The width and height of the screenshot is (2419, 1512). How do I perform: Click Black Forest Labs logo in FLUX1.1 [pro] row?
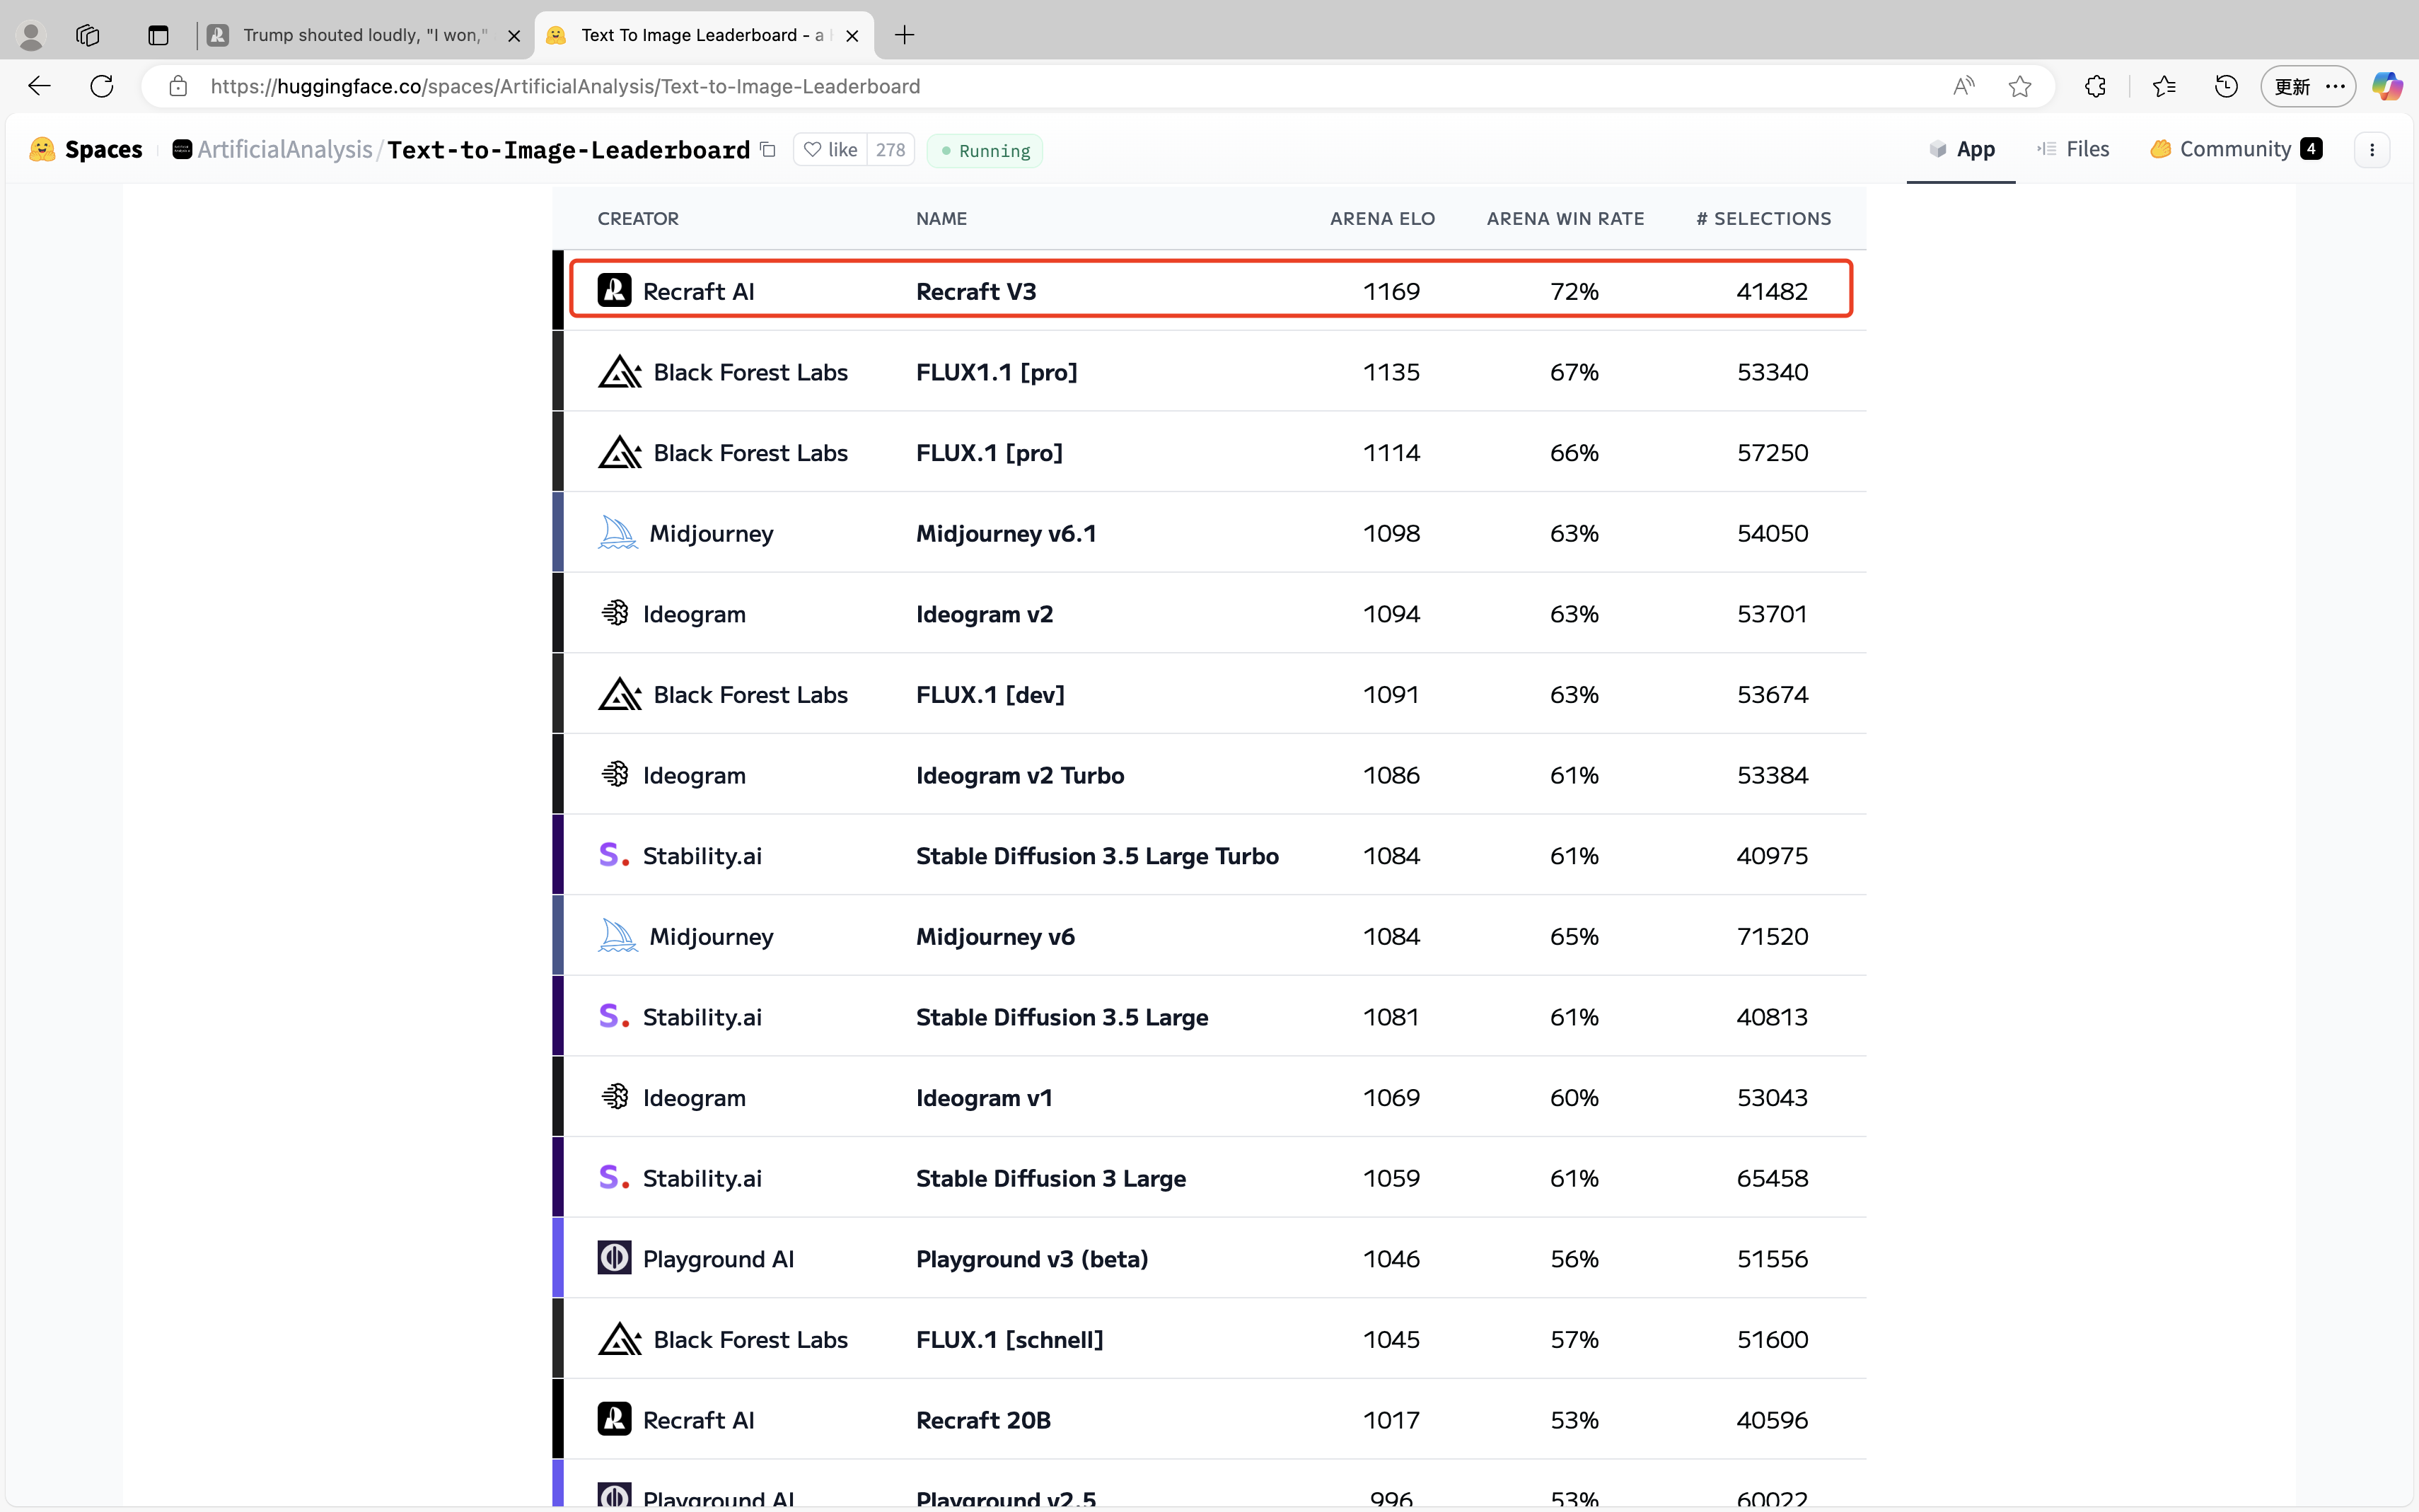[620, 371]
